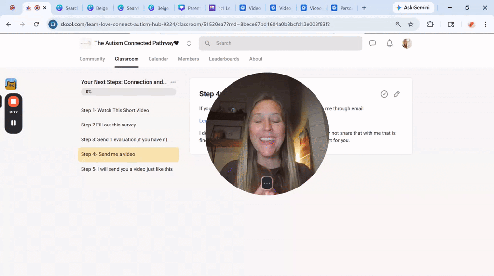Open the notifications bell
This screenshot has height=276, width=494.
pyautogui.click(x=390, y=43)
